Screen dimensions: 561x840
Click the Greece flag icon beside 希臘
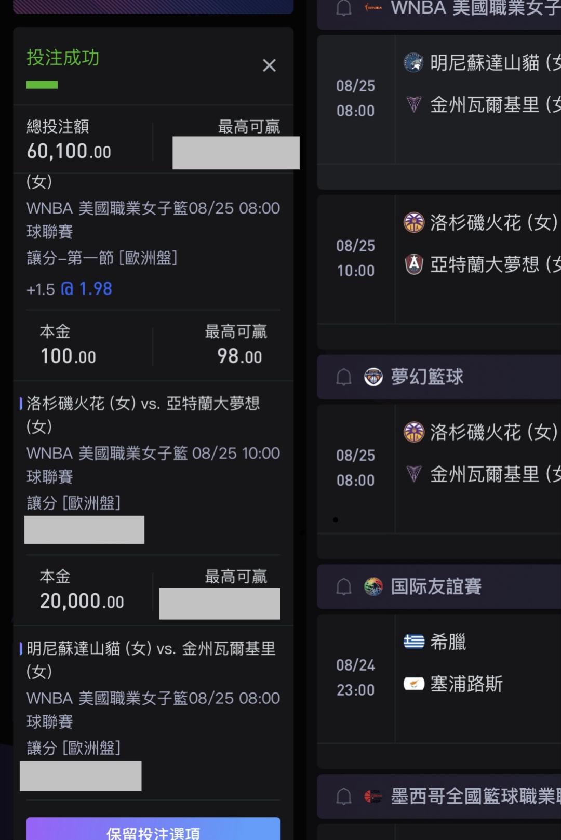click(413, 642)
